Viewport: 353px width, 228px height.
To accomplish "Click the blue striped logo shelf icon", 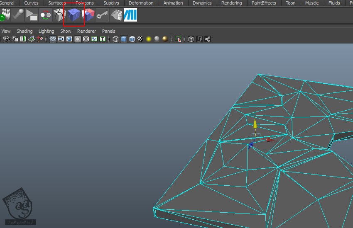I will (130, 15).
